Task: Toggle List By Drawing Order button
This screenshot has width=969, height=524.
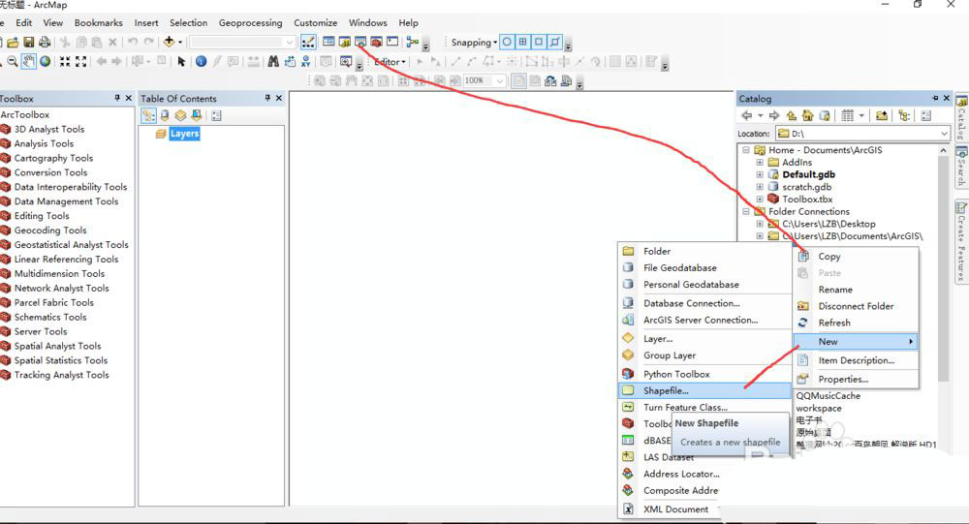Action: pyautogui.click(x=148, y=115)
